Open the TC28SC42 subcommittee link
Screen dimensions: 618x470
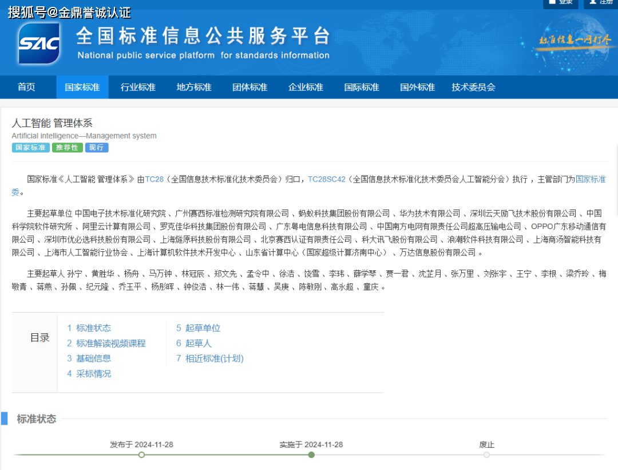point(326,179)
